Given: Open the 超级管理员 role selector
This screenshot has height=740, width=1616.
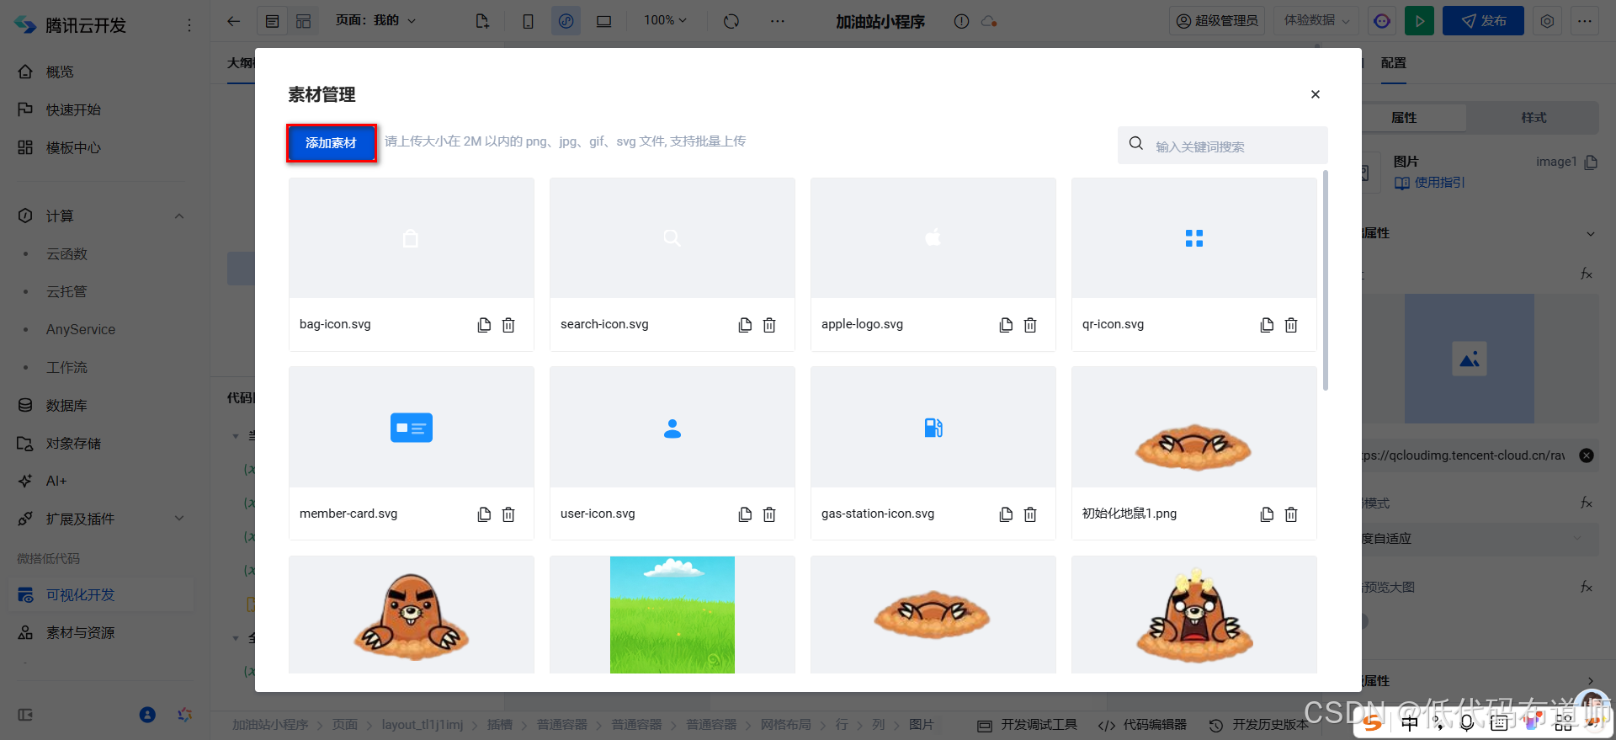Looking at the screenshot, I should (x=1217, y=21).
